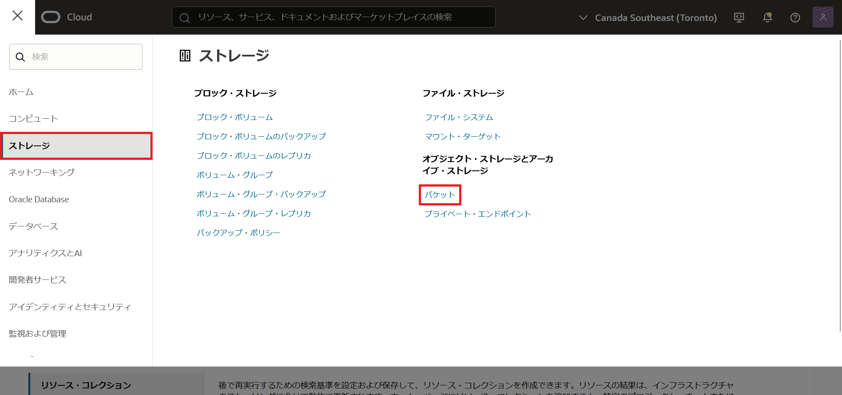
Task: Click the storage icon beside ストレージ heading
Action: 185,56
